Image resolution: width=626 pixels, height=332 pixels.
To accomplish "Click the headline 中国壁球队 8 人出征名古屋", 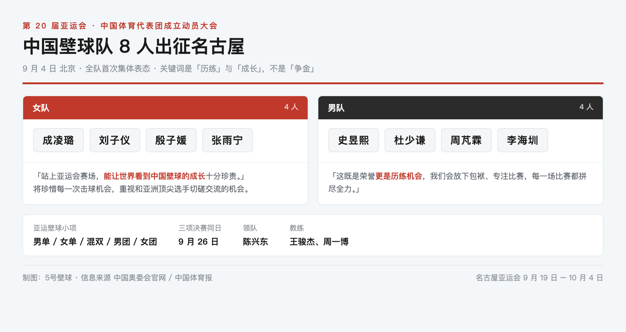I will coord(134,46).
